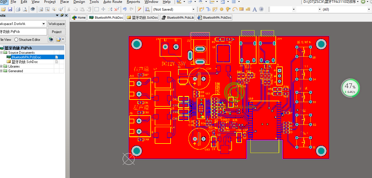Open the (All) filter dropdown

point(369,9)
